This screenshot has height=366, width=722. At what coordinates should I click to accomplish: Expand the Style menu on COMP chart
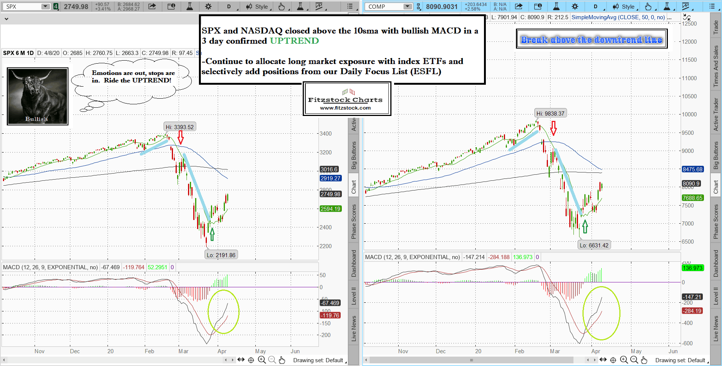tap(624, 6)
